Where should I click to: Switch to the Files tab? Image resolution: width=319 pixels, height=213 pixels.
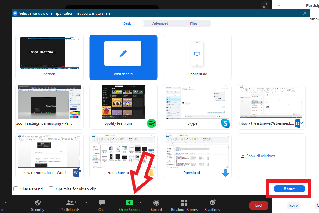point(193,23)
